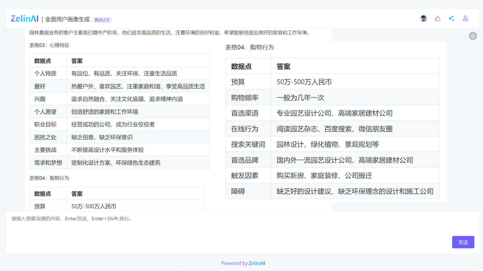Click the 发送 send button
Viewport: 483px width, 271px height.
tap(463, 242)
